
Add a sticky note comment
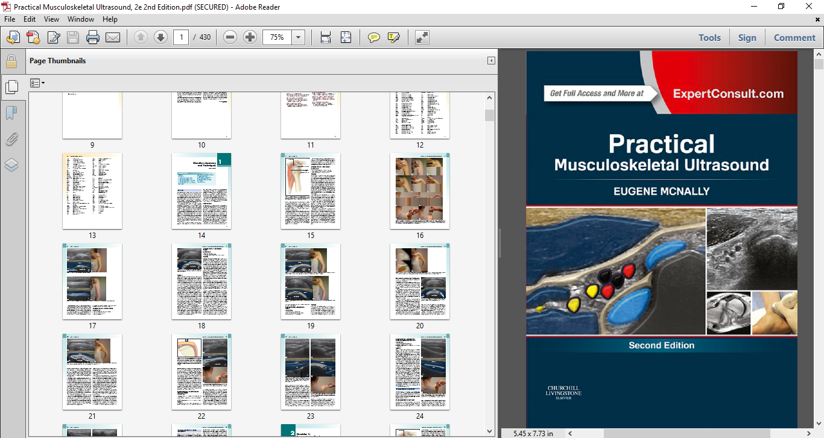pyautogui.click(x=374, y=37)
